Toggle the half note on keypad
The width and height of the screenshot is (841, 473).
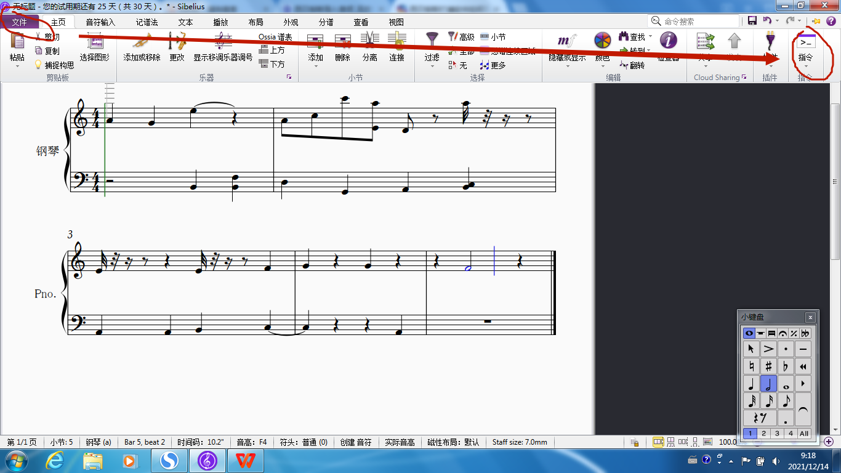pos(768,384)
